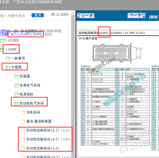Click the ETC 电机(+) cell in row 15
Viewport: 159px width, 158px height.
pyautogui.click(x=103, y=107)
